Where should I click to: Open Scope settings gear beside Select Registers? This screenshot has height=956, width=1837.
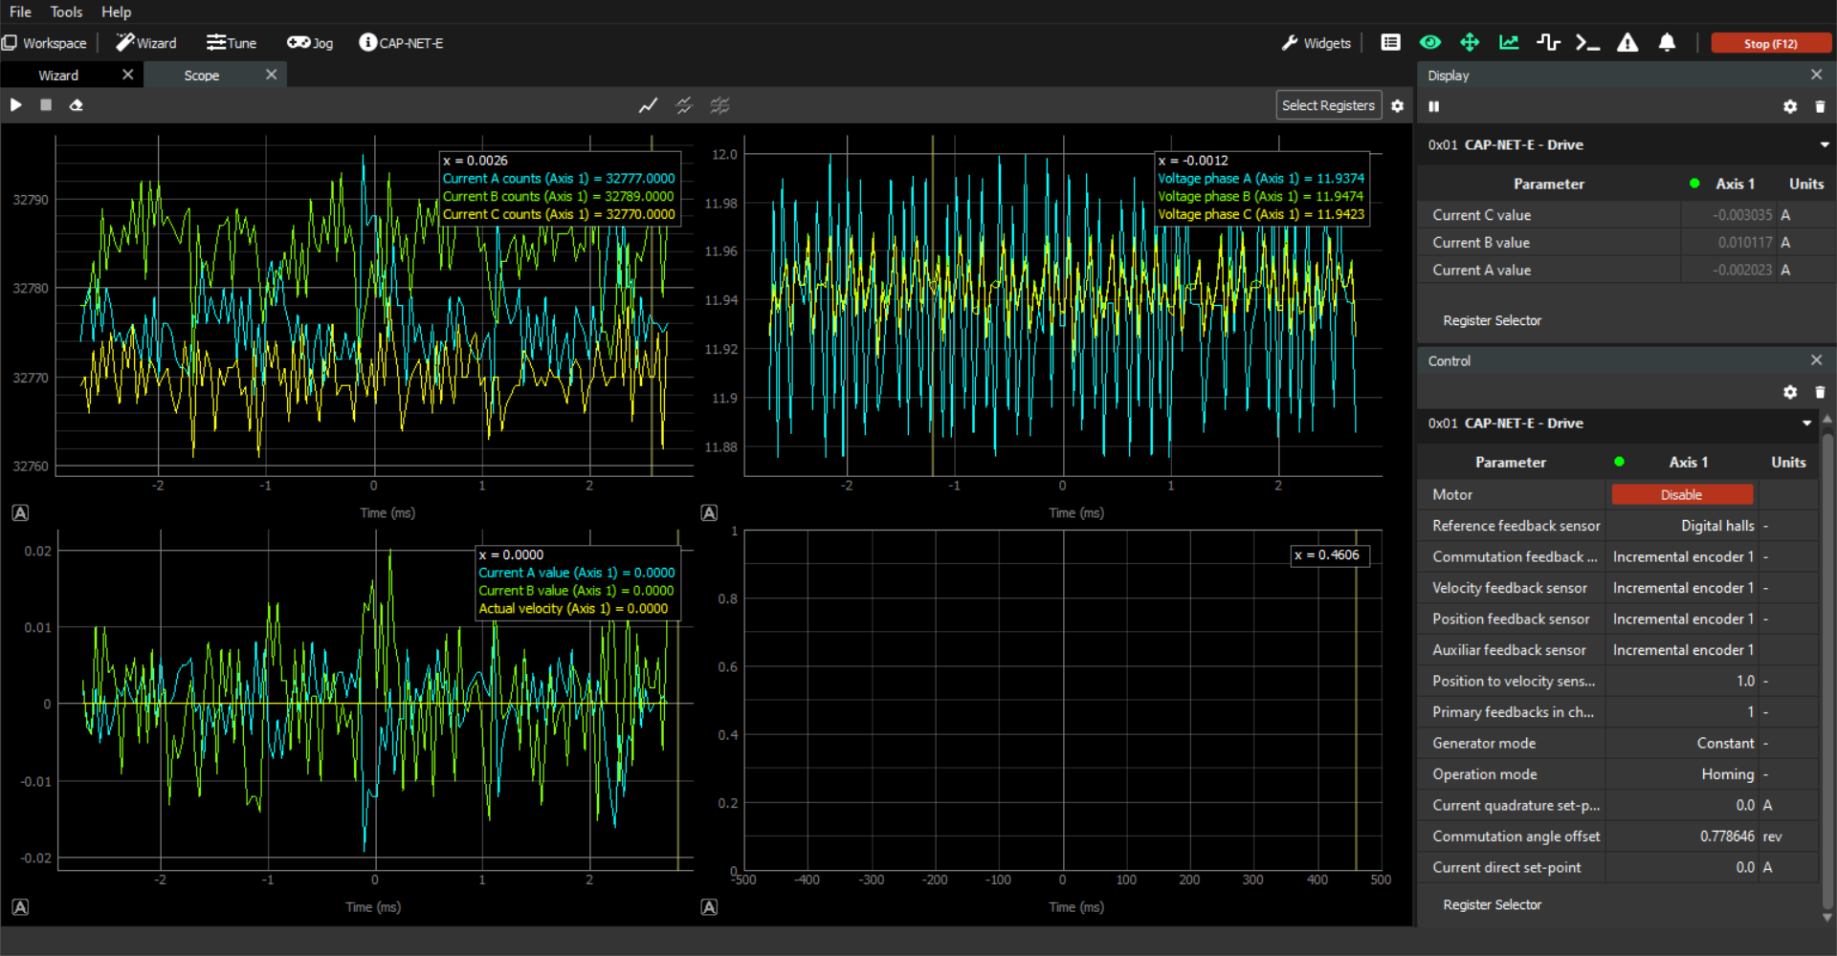point(1398,106)
